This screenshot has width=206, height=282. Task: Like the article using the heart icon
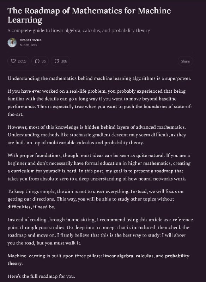pyautogui.click(x=13, y=61)
